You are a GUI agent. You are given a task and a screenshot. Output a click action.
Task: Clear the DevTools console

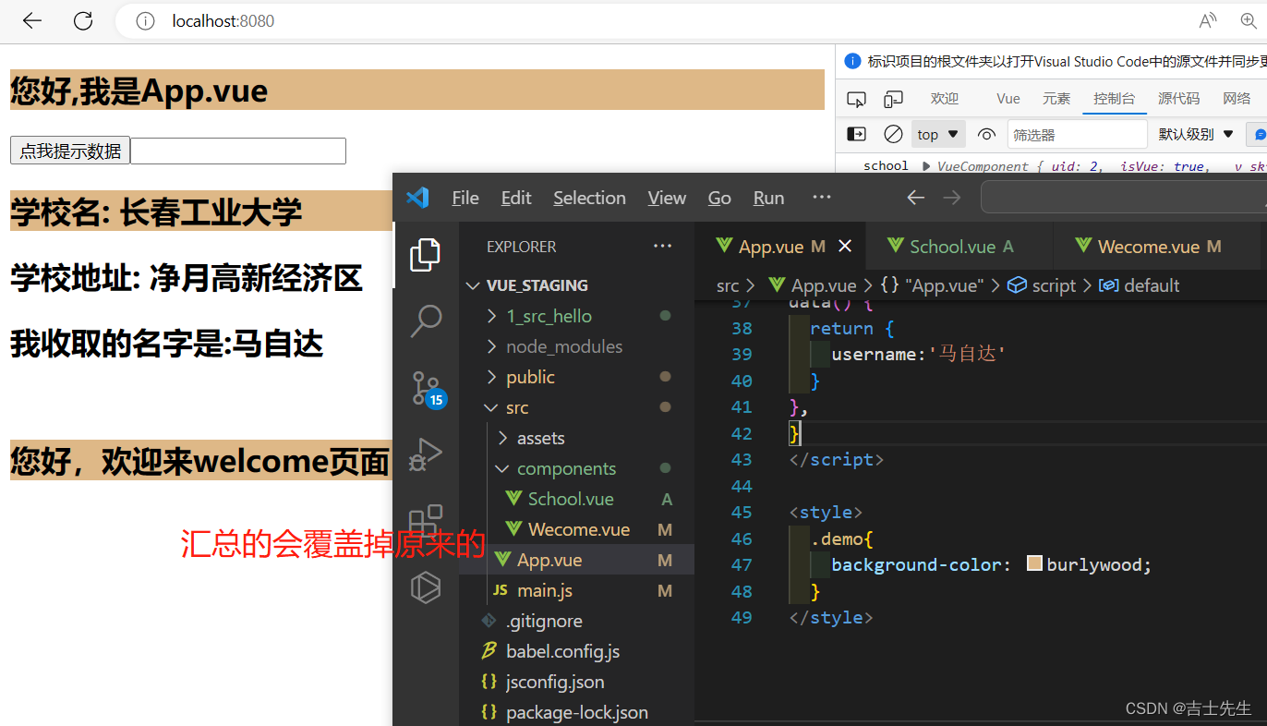click(x=893, y=134)
